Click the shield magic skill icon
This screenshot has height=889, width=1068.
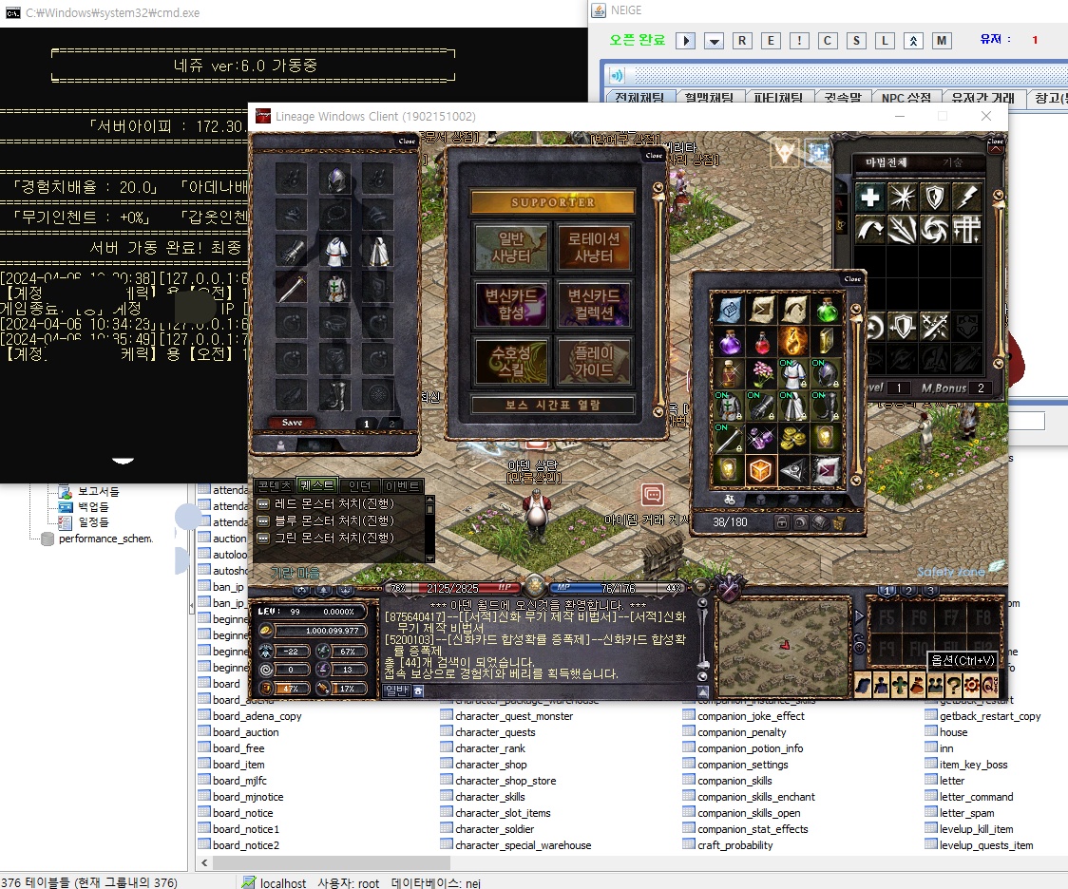point(935,198)
